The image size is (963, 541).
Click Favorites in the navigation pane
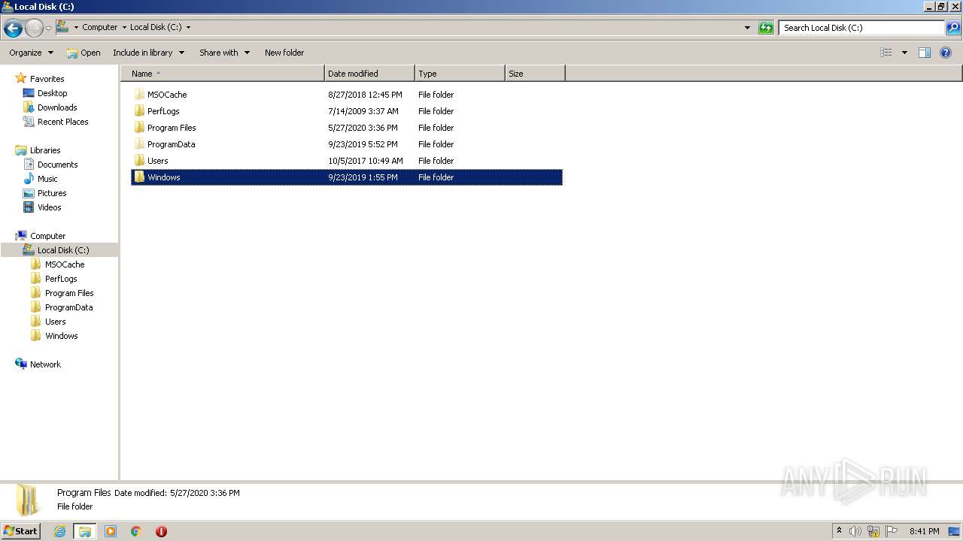tap(47, 79)
